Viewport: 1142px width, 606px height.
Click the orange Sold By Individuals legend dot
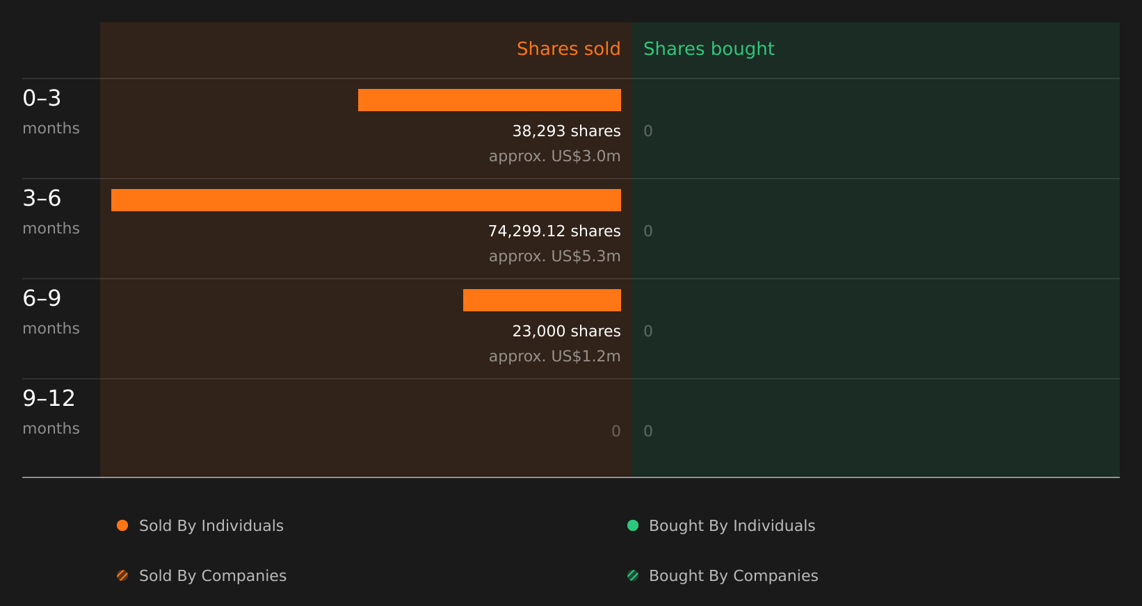pyautogui.click(x=122, y=525)
